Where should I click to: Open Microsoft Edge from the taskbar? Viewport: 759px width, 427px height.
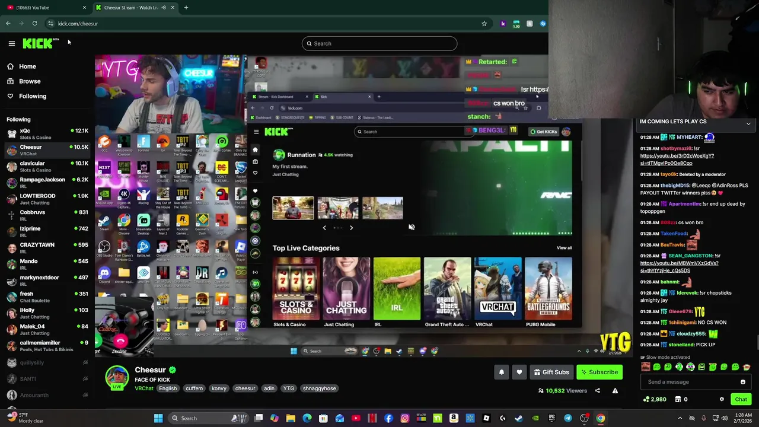307,418
